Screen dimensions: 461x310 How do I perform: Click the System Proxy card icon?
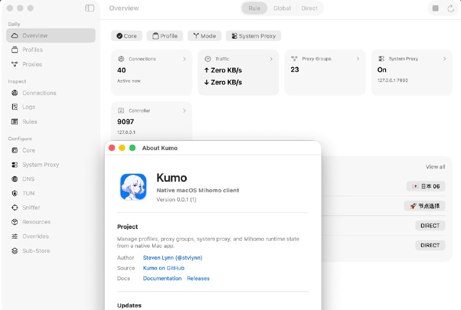click(381, 58)
